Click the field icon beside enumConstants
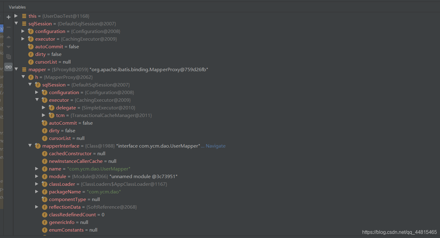This screenshot has height=238, width=440. 45,230
